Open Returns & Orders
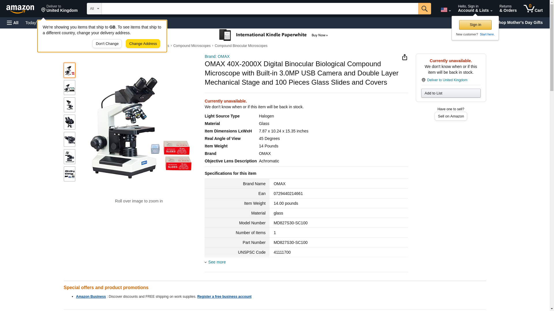Viewport: 554px width, 311px height. [508, 9]
